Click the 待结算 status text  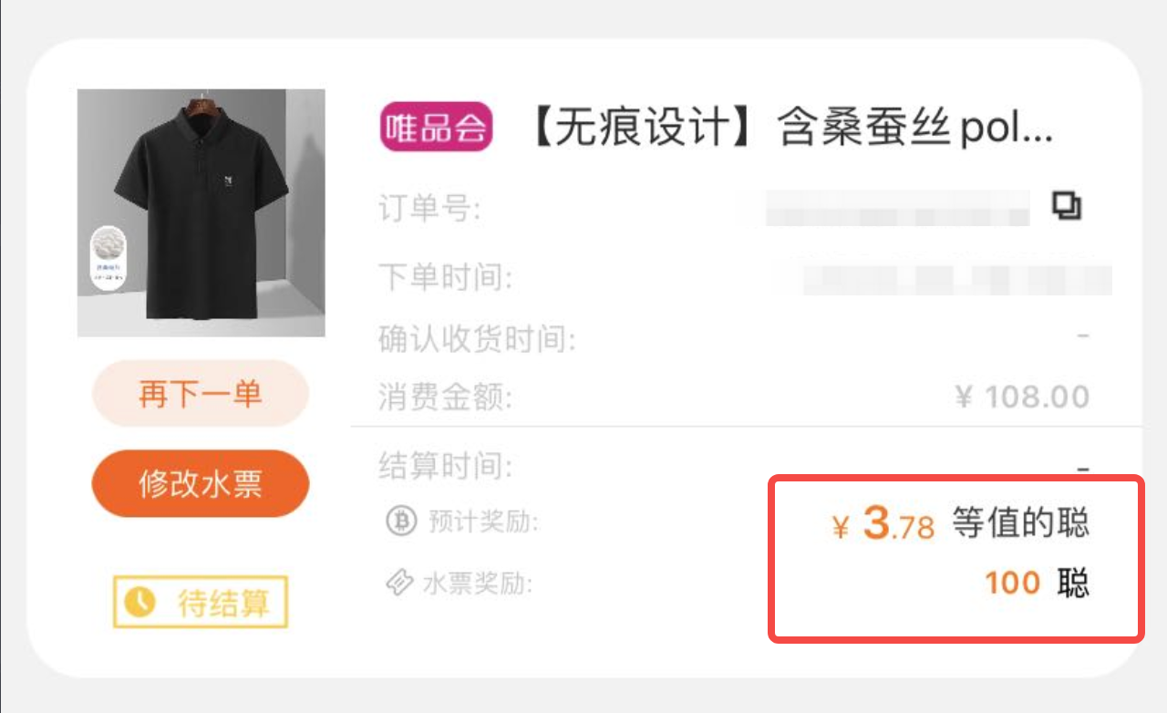pyautogui.click(x=222, y=603)
